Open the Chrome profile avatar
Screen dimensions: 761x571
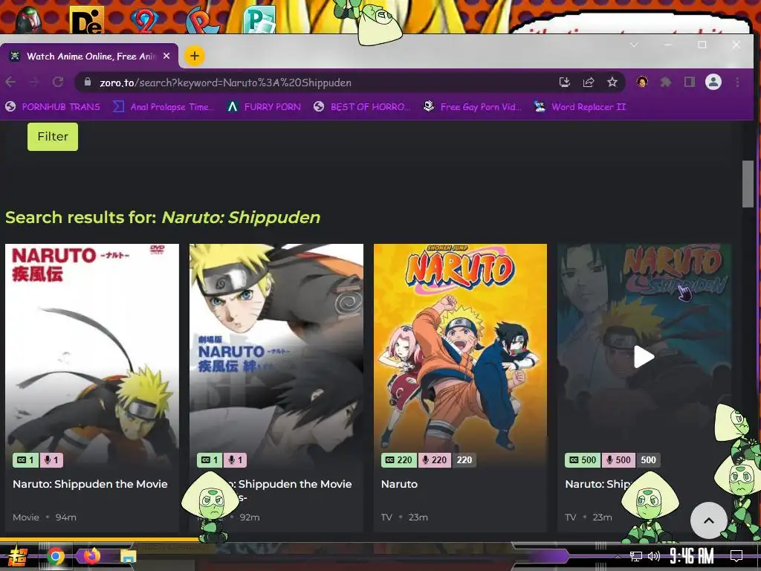713,82
